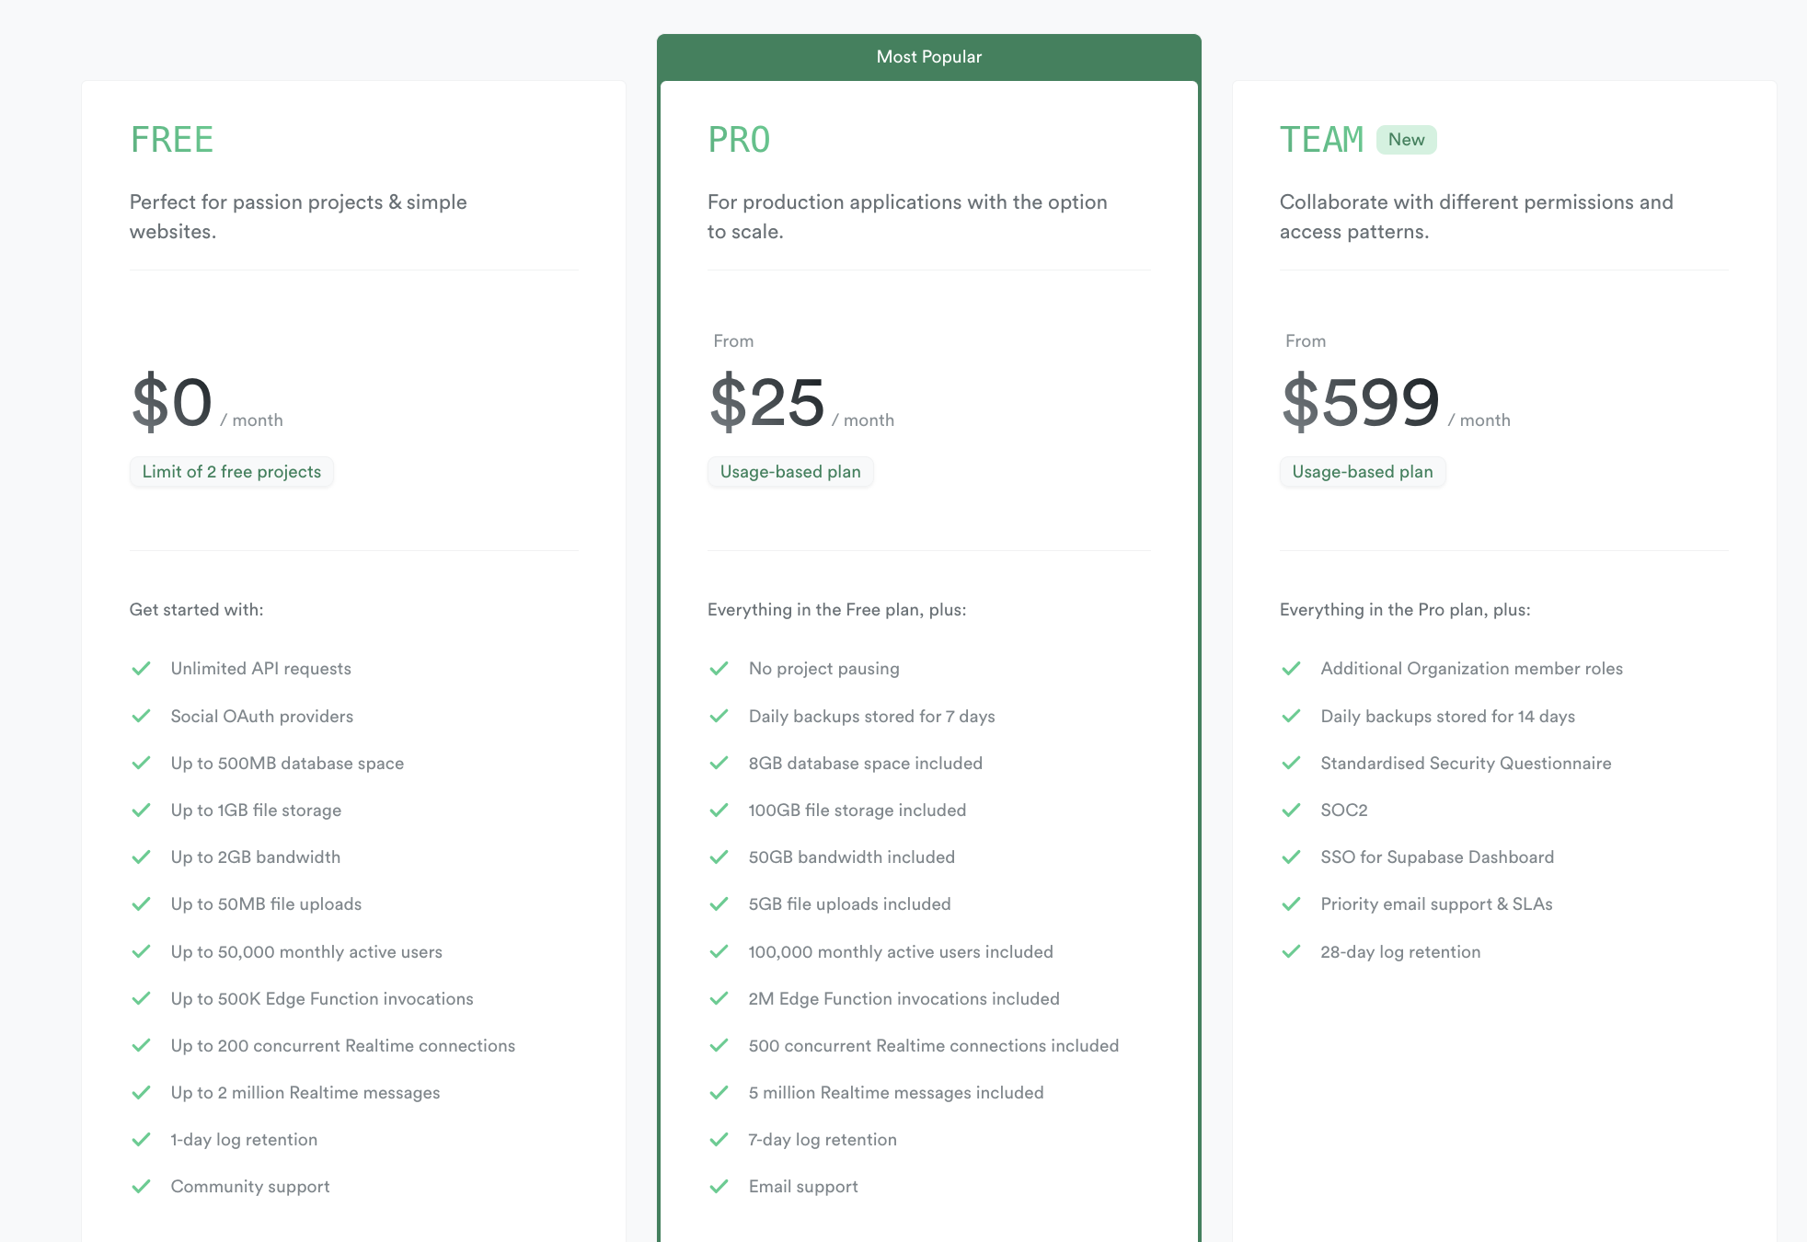The height and width of the screenshot is (1242, 1807).
Task: Select the Usage-based plan badge under Team pricing
Action: pos(1362,471)
